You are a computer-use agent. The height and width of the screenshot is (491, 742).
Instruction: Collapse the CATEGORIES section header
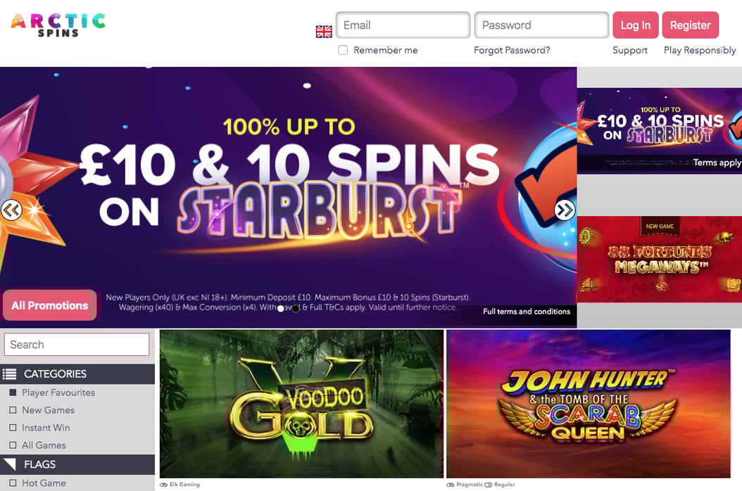[x=77, y=374]
